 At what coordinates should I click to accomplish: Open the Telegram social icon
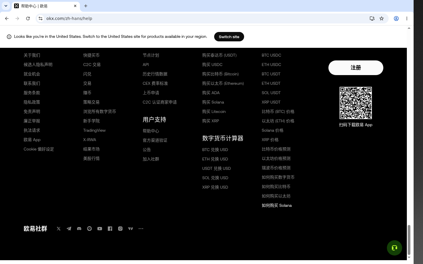click(x=69, y=229)
